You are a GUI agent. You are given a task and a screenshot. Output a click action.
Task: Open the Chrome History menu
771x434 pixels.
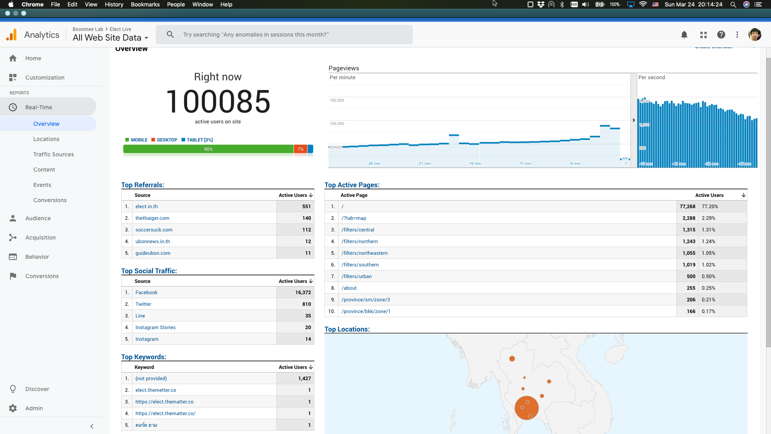[x=114, y=4]
